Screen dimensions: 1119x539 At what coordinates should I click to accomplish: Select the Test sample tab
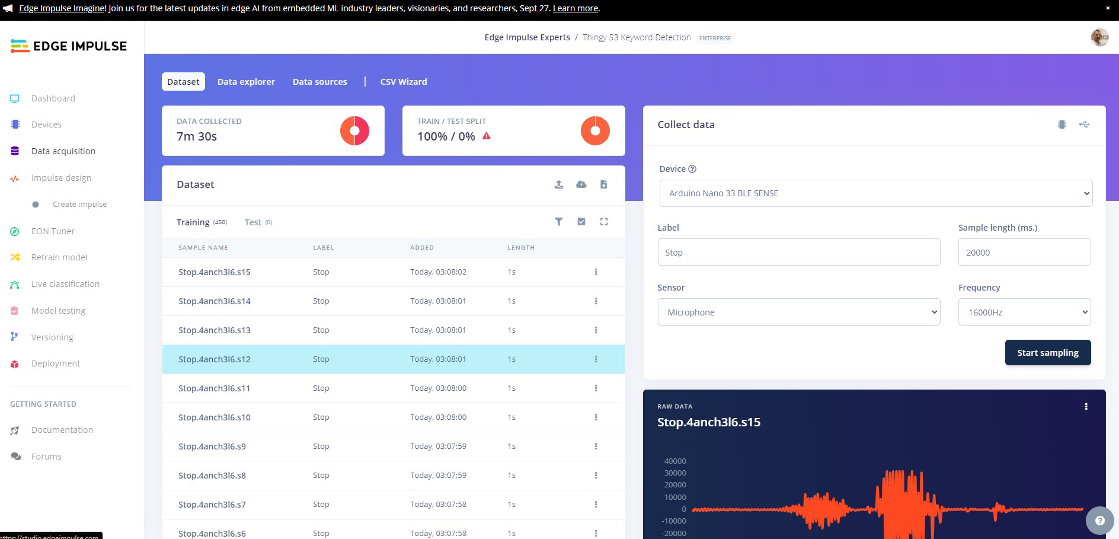[x=258, y=222]
